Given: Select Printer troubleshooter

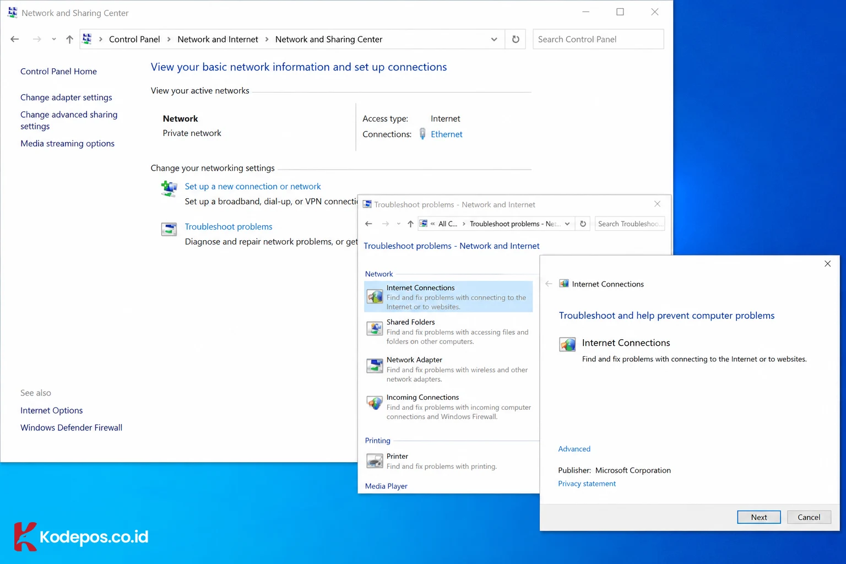Looking at the screenshot, I should (x=448, y=461).
